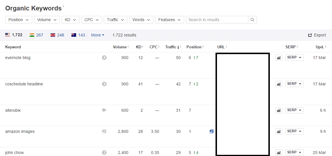Select the United Kingdom flag filter
This screenshot has width=332, height=156.
53,35
